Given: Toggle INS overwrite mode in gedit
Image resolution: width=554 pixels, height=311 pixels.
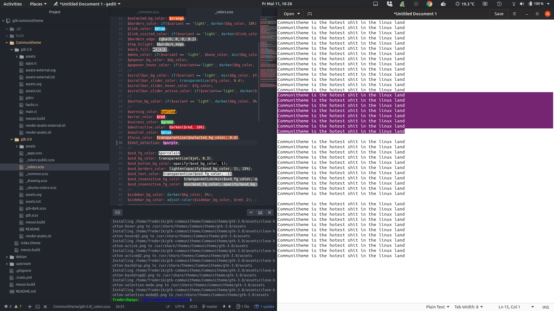Looking at the screenshot, I should [546, 307].
